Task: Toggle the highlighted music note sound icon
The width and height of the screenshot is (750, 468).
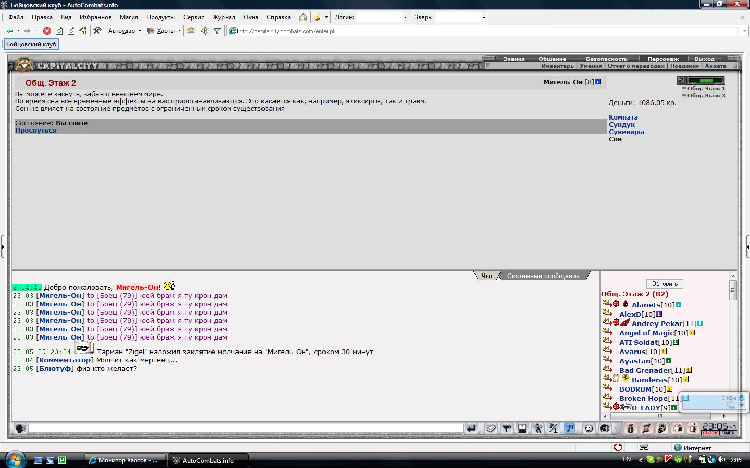Action: (x=569, y=428)
